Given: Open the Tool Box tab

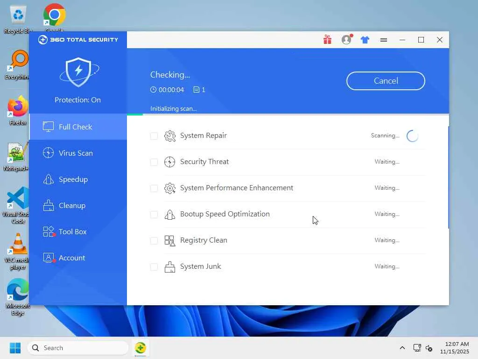Looking at the screenshot, I should click(78, 232).
